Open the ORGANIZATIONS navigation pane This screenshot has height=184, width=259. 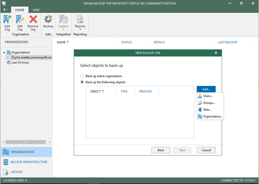[26, 152]
